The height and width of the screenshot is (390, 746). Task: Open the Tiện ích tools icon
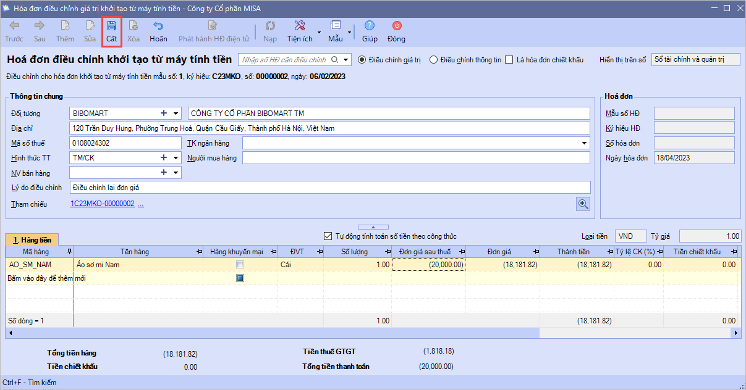pos(300,27)
